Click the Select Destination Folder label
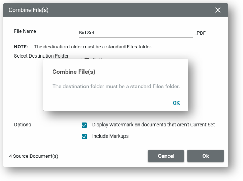Screen dimensions: 243x181 pyautogui.click(x=41, y=56)
